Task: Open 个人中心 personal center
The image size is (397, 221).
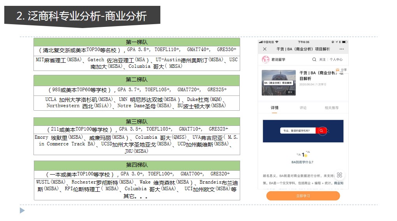Action: click(336, 59)
